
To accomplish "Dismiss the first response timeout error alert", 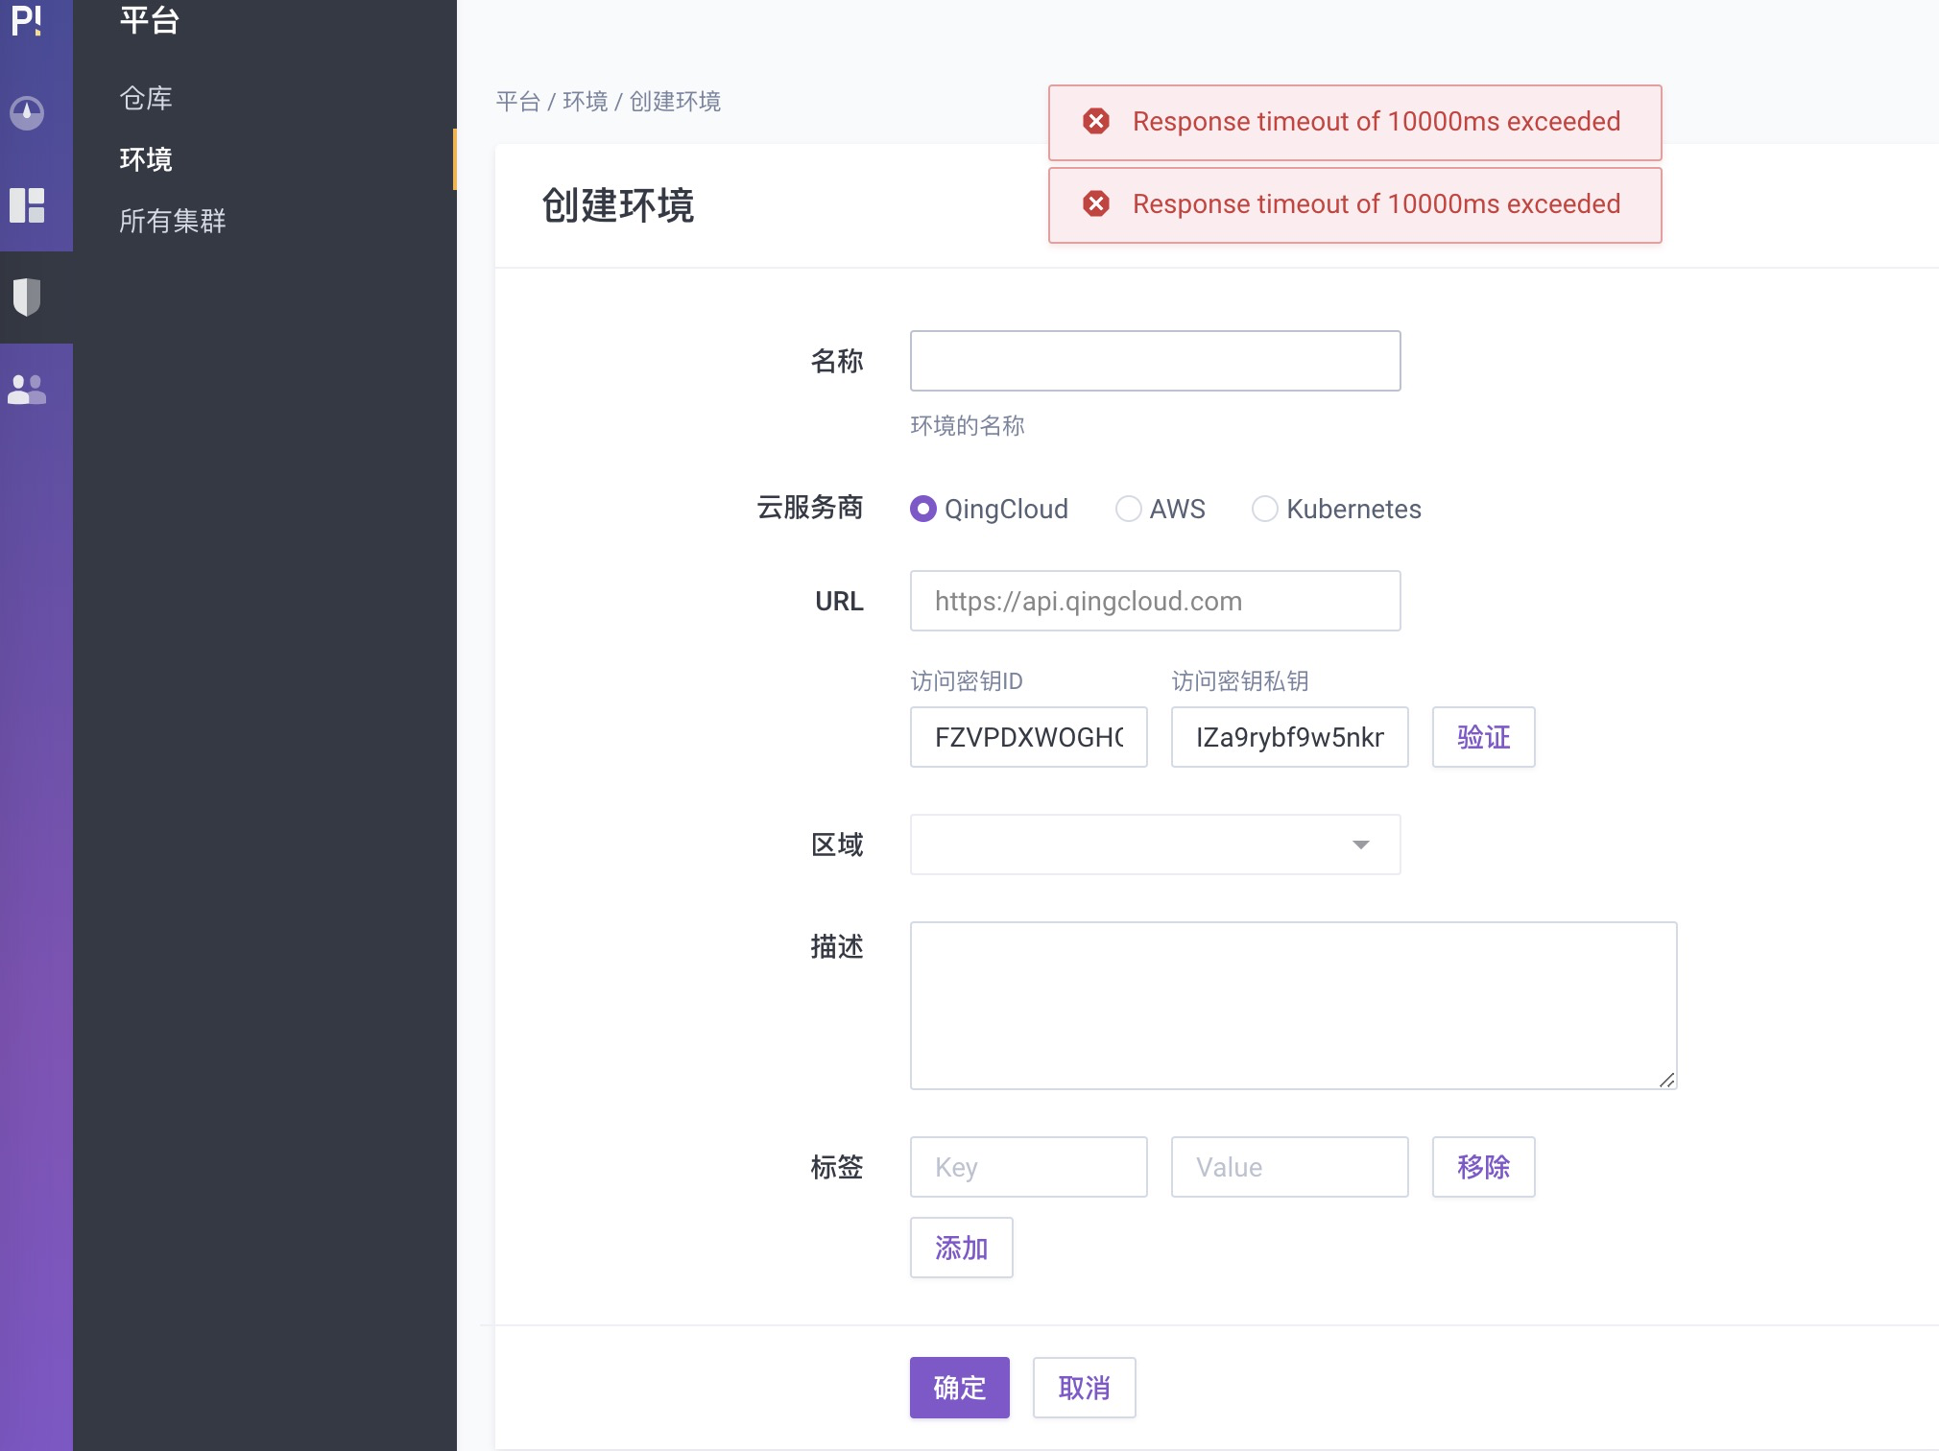I will coord(1096,122).
